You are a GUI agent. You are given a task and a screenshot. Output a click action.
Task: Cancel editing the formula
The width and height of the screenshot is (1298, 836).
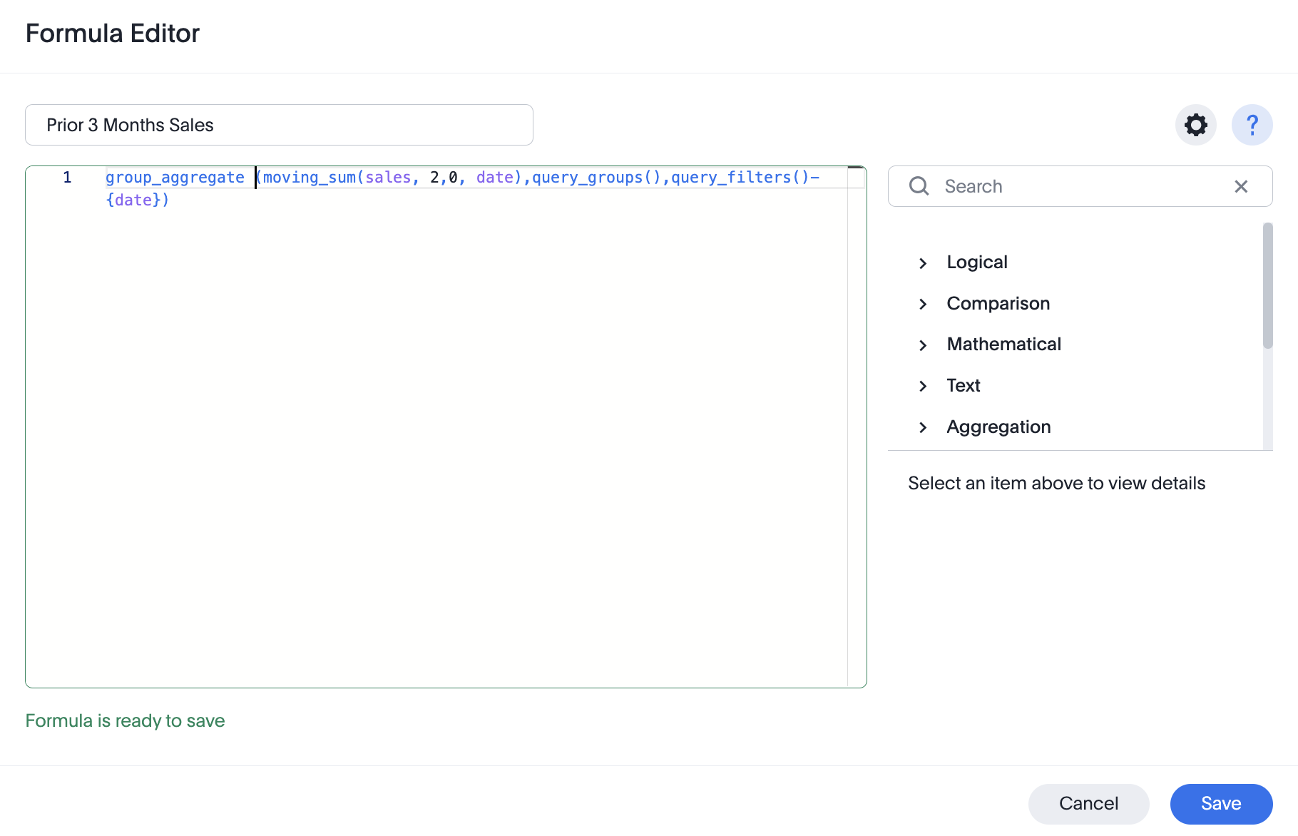coord(1088,803)
